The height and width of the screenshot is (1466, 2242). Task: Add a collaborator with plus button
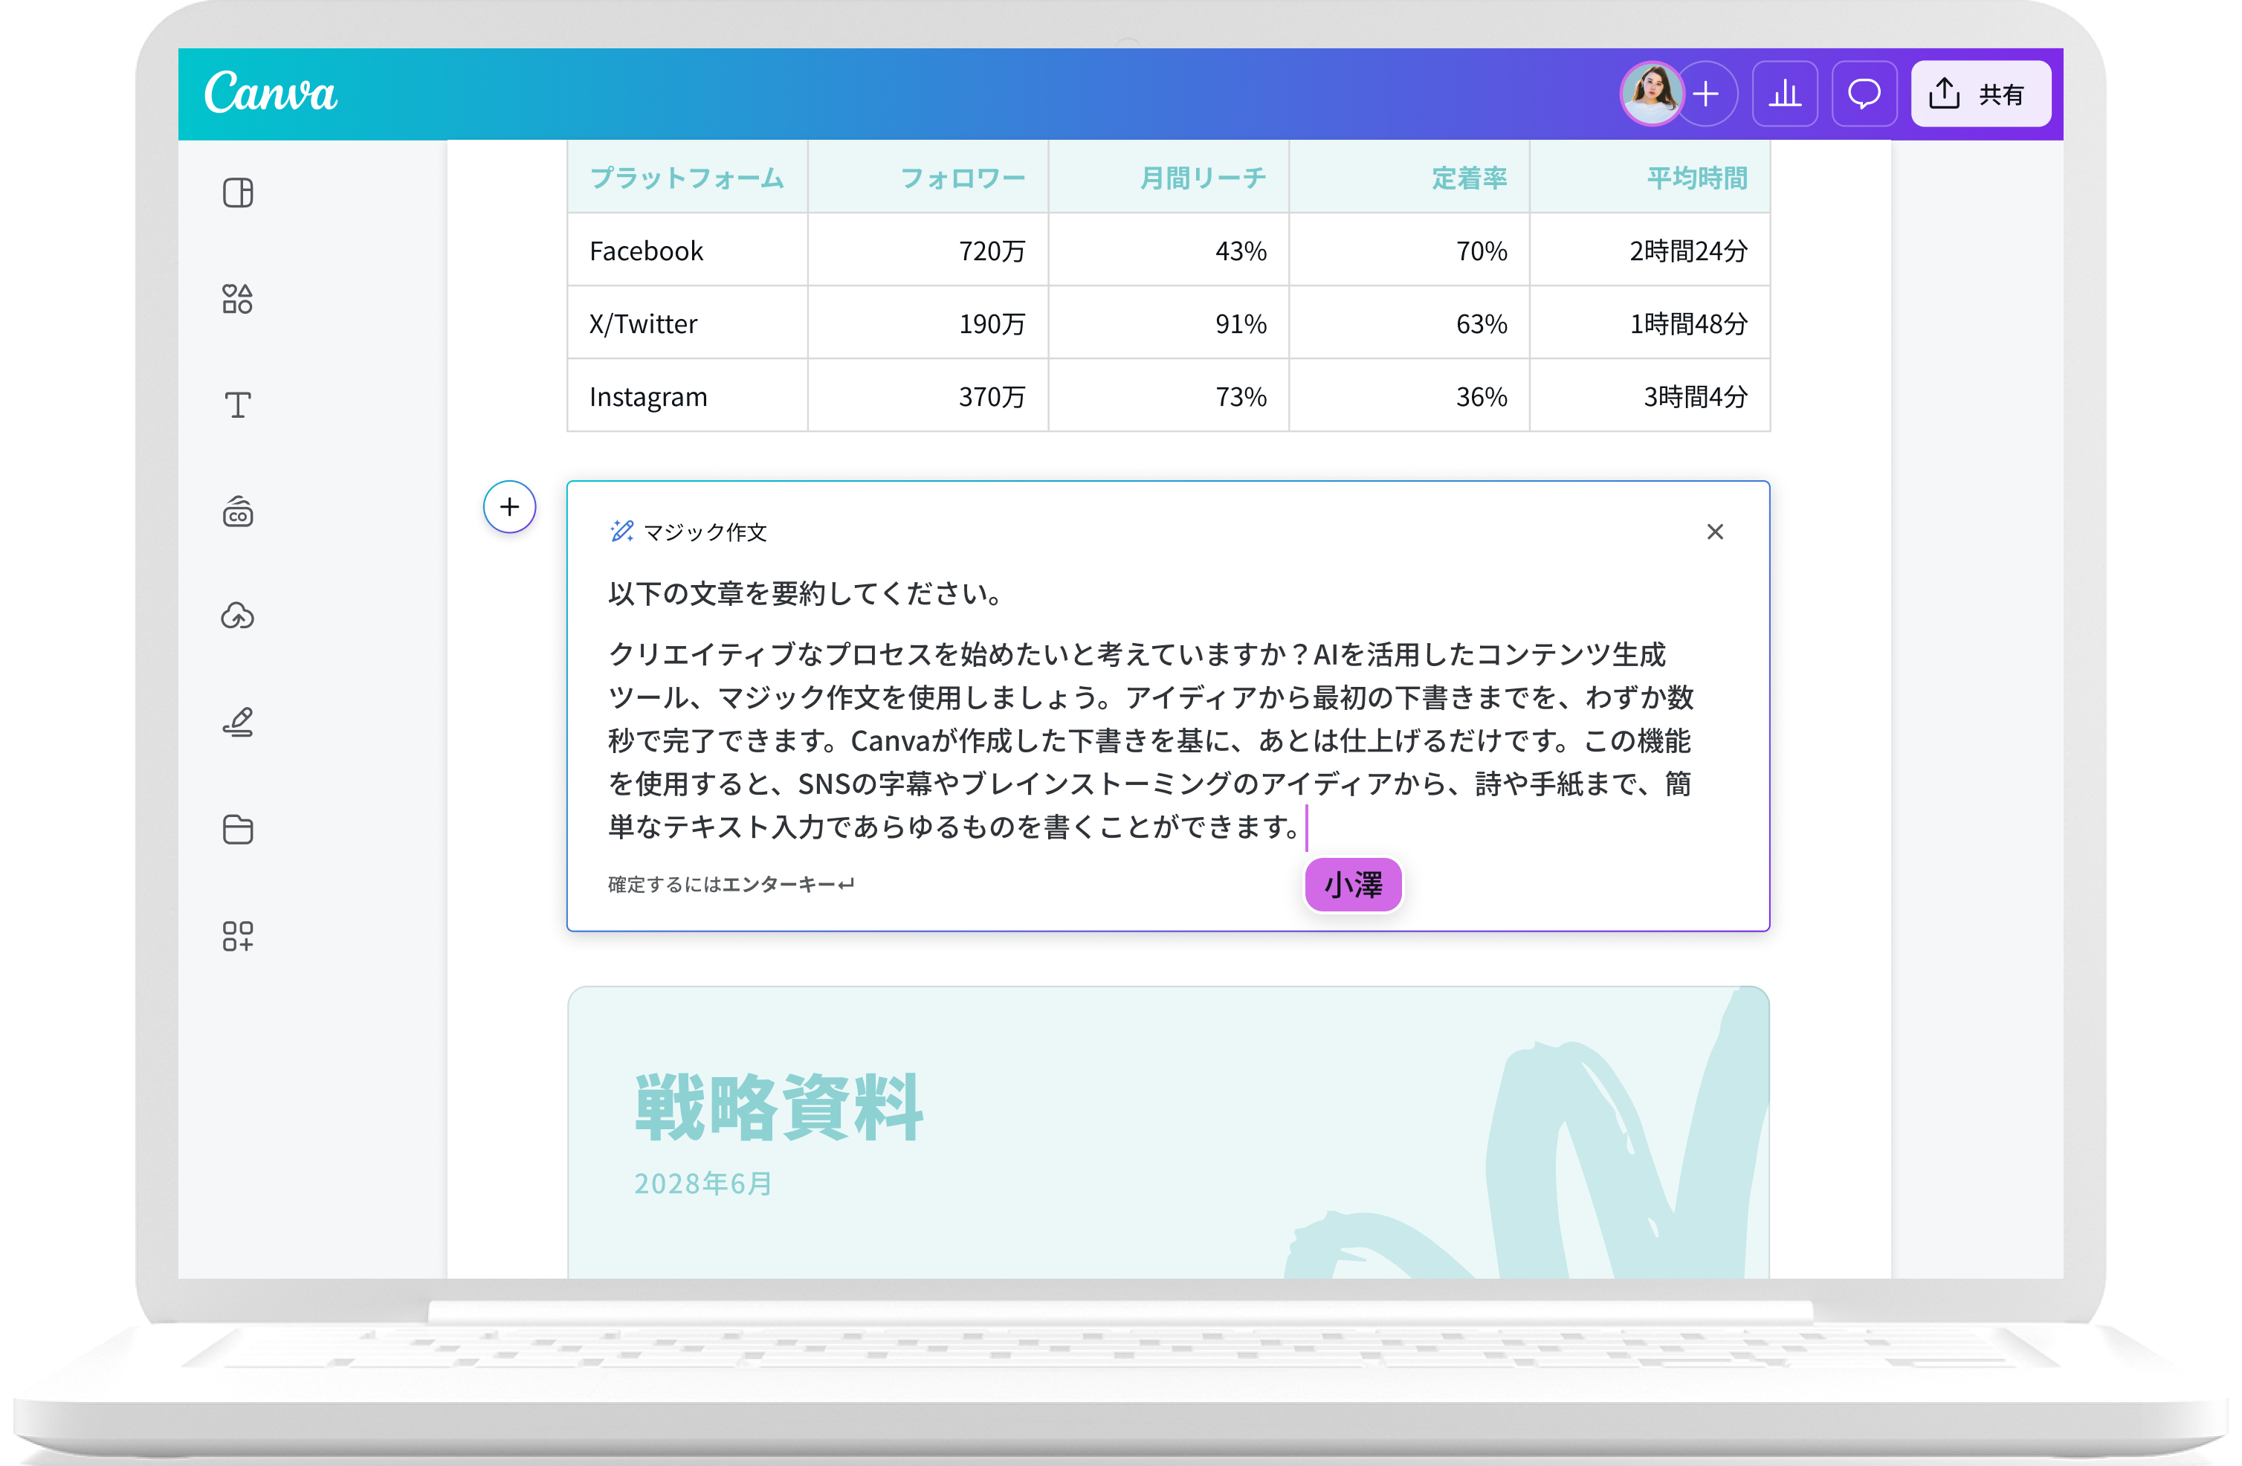[x=1706, y=93]
